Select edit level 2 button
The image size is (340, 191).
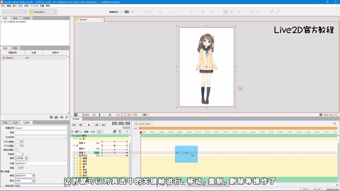pos(127,12)
